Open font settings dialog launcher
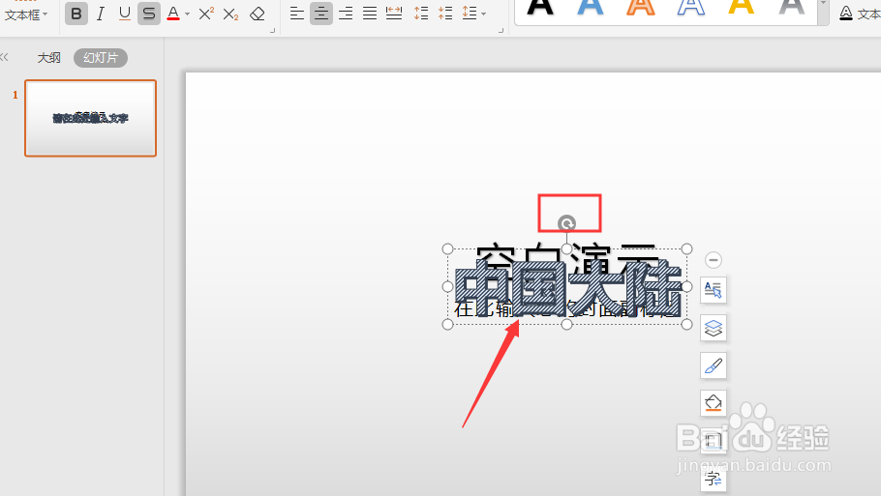 272,30
